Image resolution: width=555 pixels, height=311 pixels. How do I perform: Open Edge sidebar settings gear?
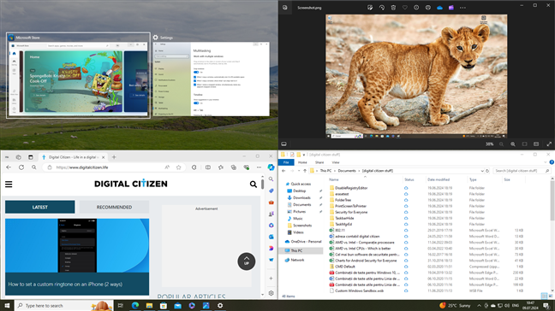click(x=272, y=293)
